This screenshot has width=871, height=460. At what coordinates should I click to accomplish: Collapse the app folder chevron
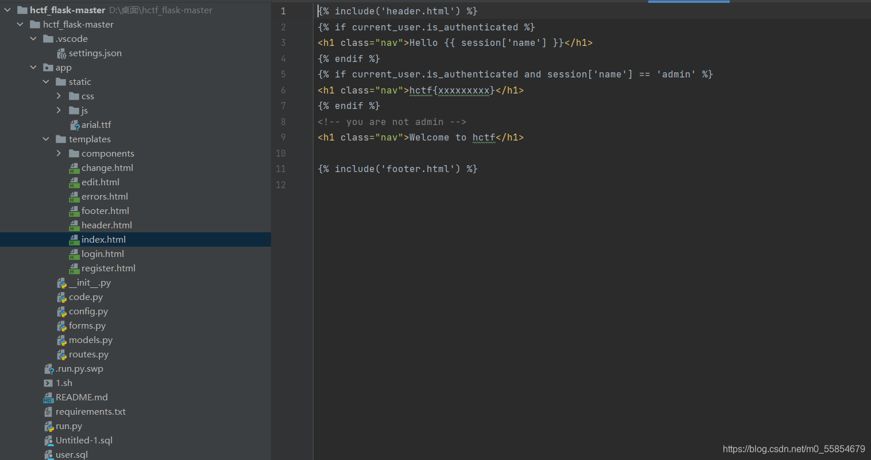(x=33, y=67)
